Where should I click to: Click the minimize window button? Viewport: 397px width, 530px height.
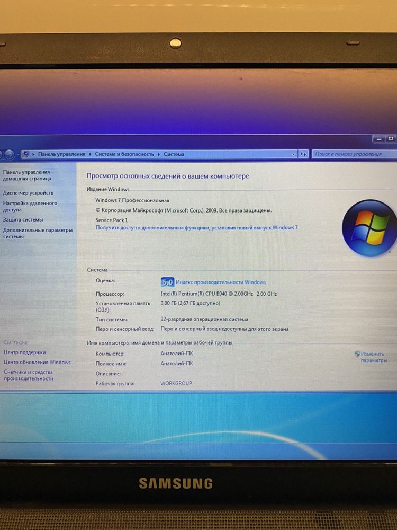379,139
